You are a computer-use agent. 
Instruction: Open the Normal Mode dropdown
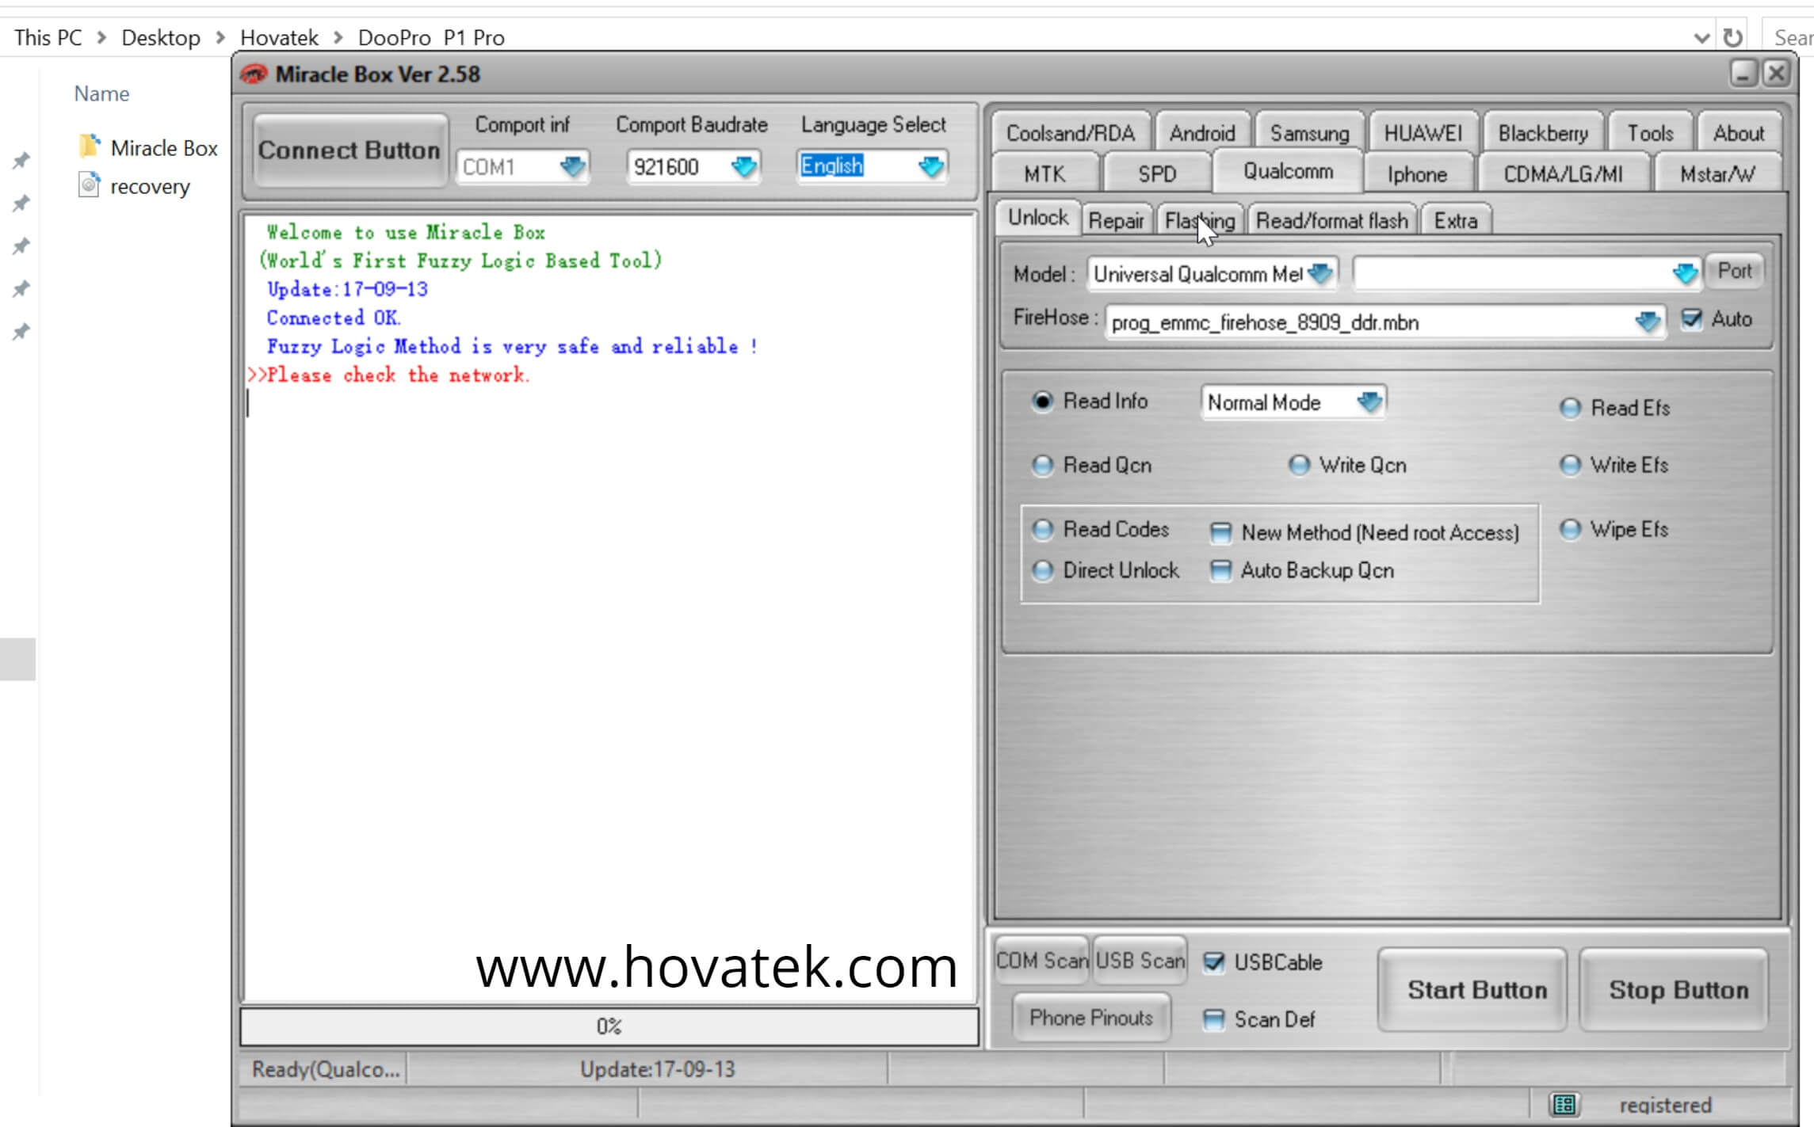(x=1369, y=402)
